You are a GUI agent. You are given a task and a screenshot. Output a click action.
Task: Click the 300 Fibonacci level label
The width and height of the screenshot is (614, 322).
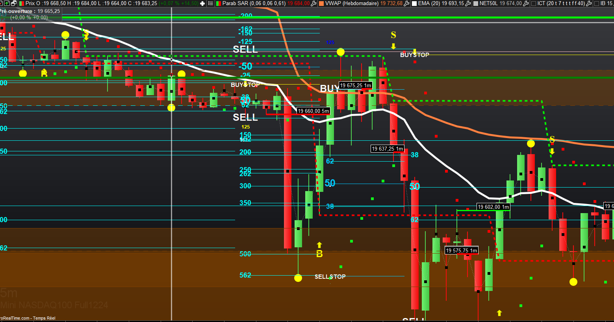[245, 186]
